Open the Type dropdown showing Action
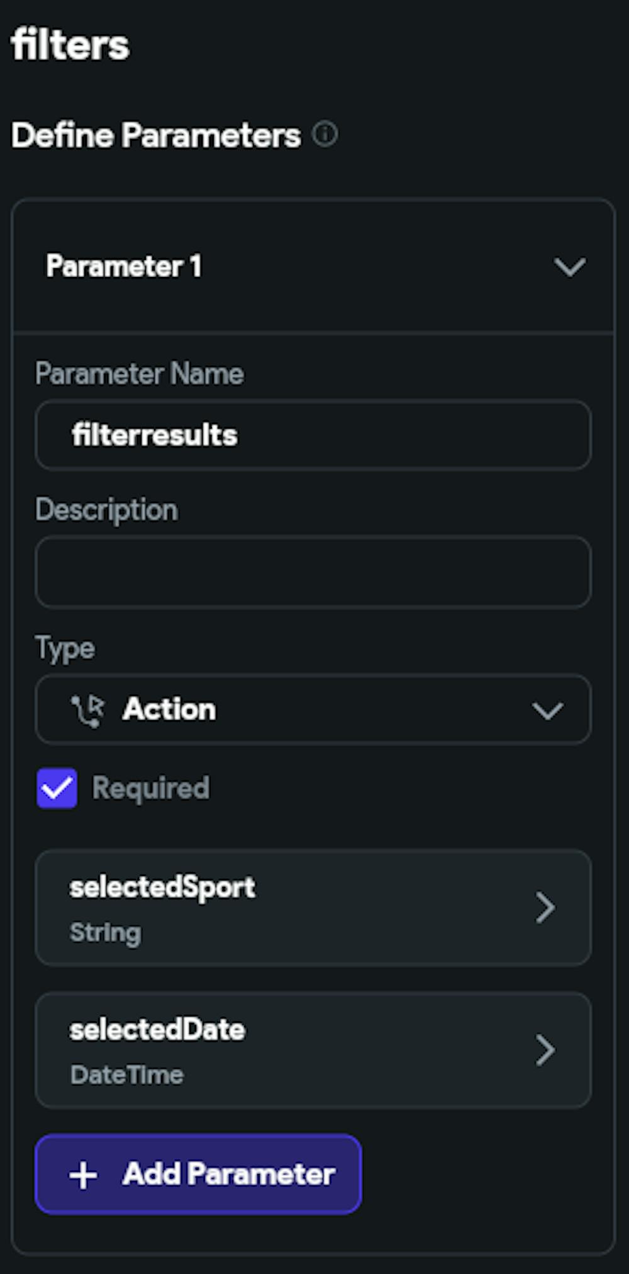The height and width of the screenshot is (1274, 629). (x=313, y=709)
